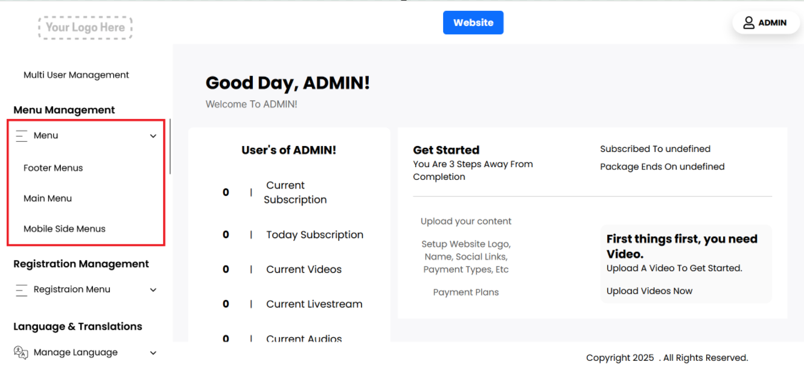The width and height of the screenshot is (804, 368).
Task: Expand the Registraion Menu chevron
Action: pyautogui.click(x=153, y=290)
